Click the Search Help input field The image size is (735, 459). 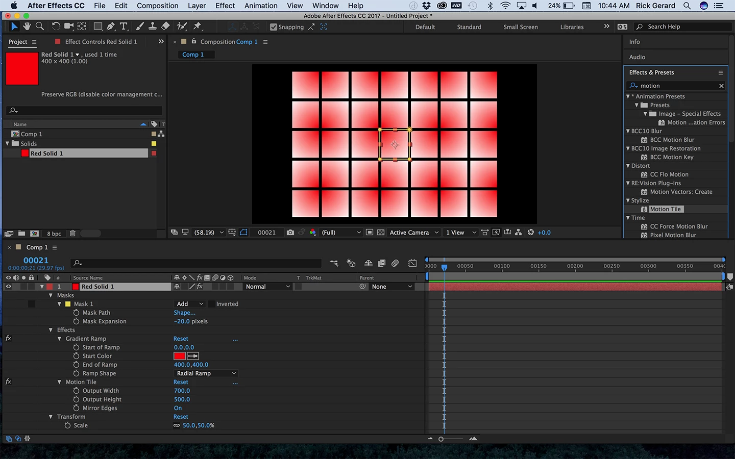683,27
